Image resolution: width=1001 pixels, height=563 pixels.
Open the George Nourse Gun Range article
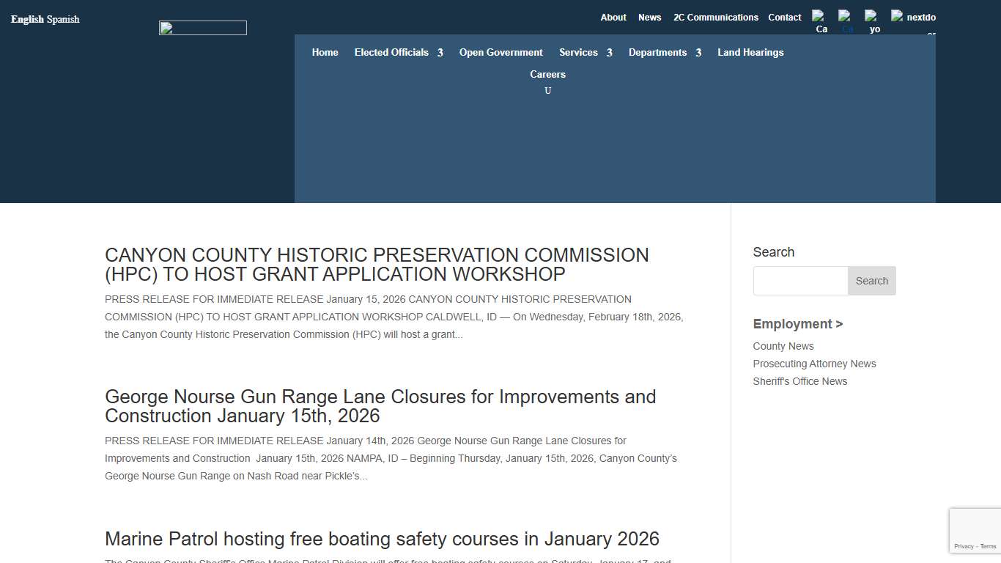click(x=380, y=406)
